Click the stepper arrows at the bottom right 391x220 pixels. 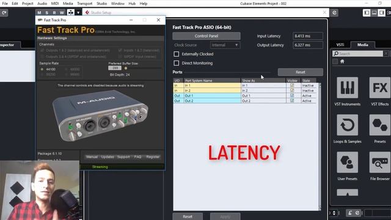click(334, 213)
